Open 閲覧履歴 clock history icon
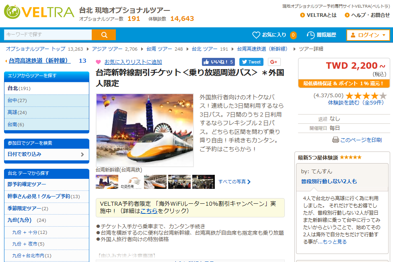 pos(311,35)
